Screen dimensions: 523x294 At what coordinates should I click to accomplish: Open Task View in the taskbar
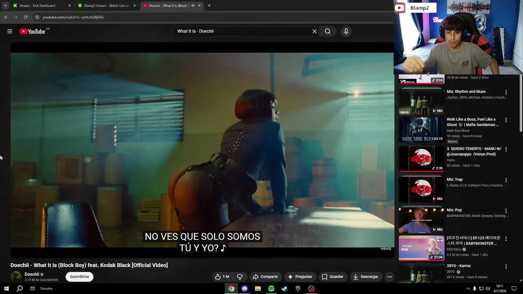point(32,289)
